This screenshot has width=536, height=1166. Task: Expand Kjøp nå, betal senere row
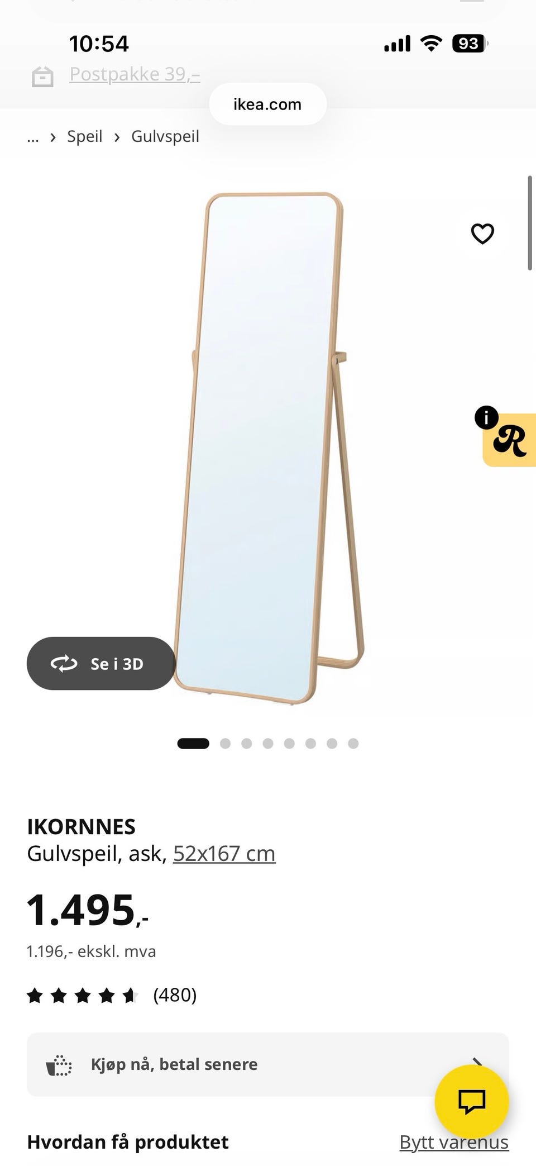click(x=268, y=1064)
